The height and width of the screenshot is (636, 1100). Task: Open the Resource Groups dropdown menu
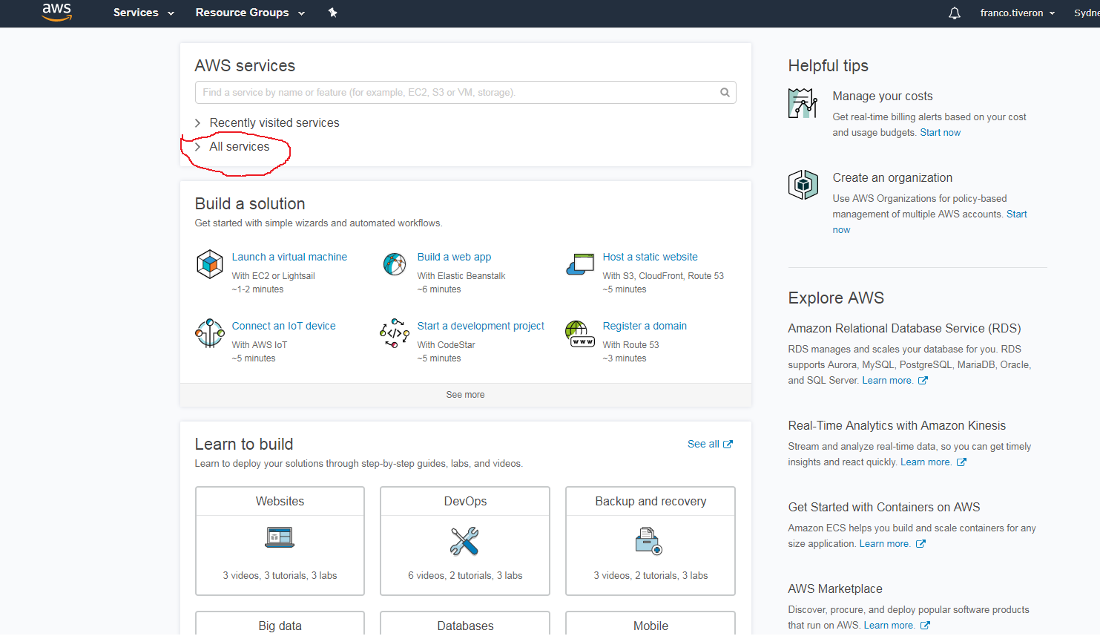pos(250,13)
